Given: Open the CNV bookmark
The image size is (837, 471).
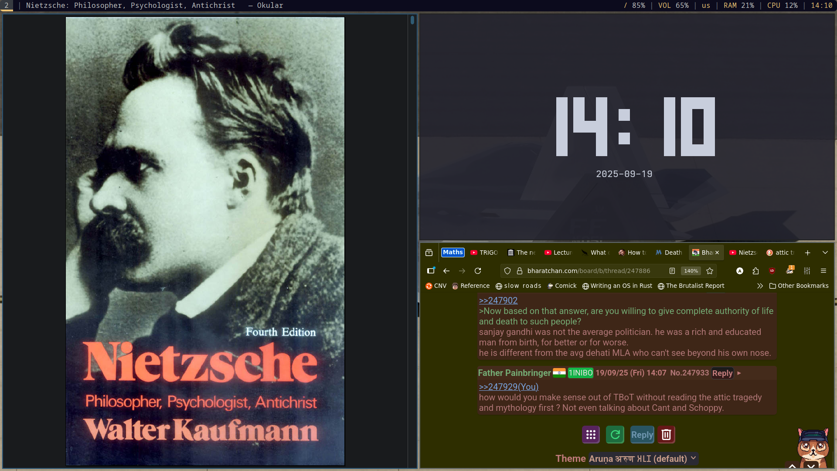Looking at the screenshot, I should pos(436,286).
